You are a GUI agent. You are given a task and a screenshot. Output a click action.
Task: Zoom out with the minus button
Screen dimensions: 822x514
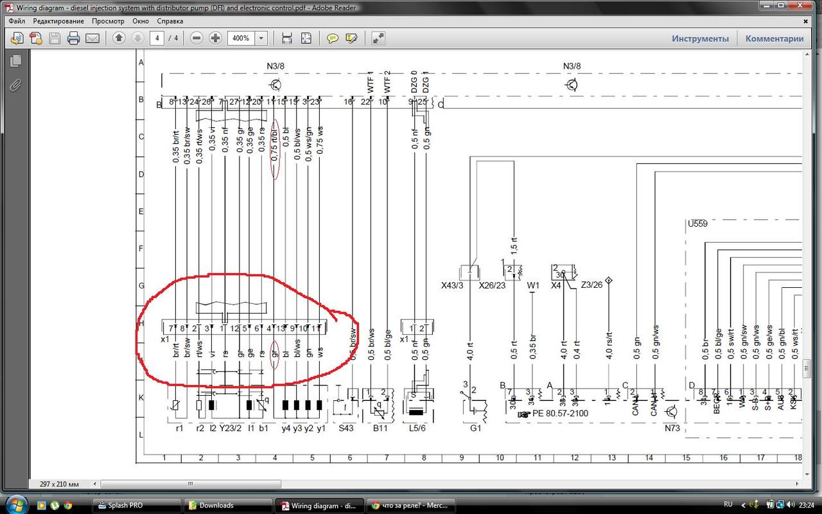point(197,39)
